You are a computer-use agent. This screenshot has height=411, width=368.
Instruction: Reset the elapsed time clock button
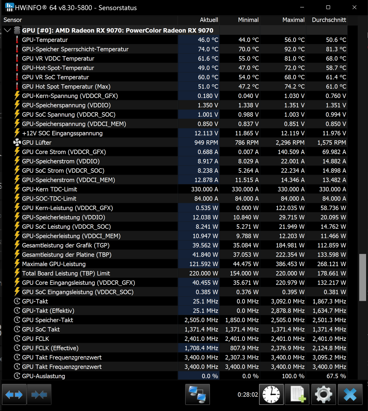pos(271,394)
